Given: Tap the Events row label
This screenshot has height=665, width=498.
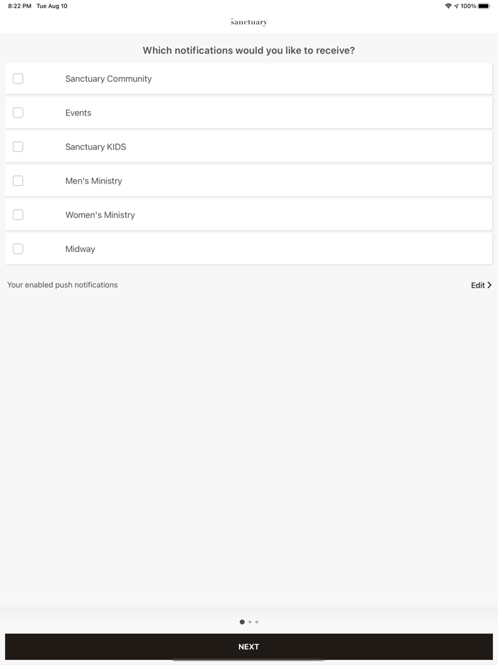Looking at the screenshot, I should coord(78,112).
